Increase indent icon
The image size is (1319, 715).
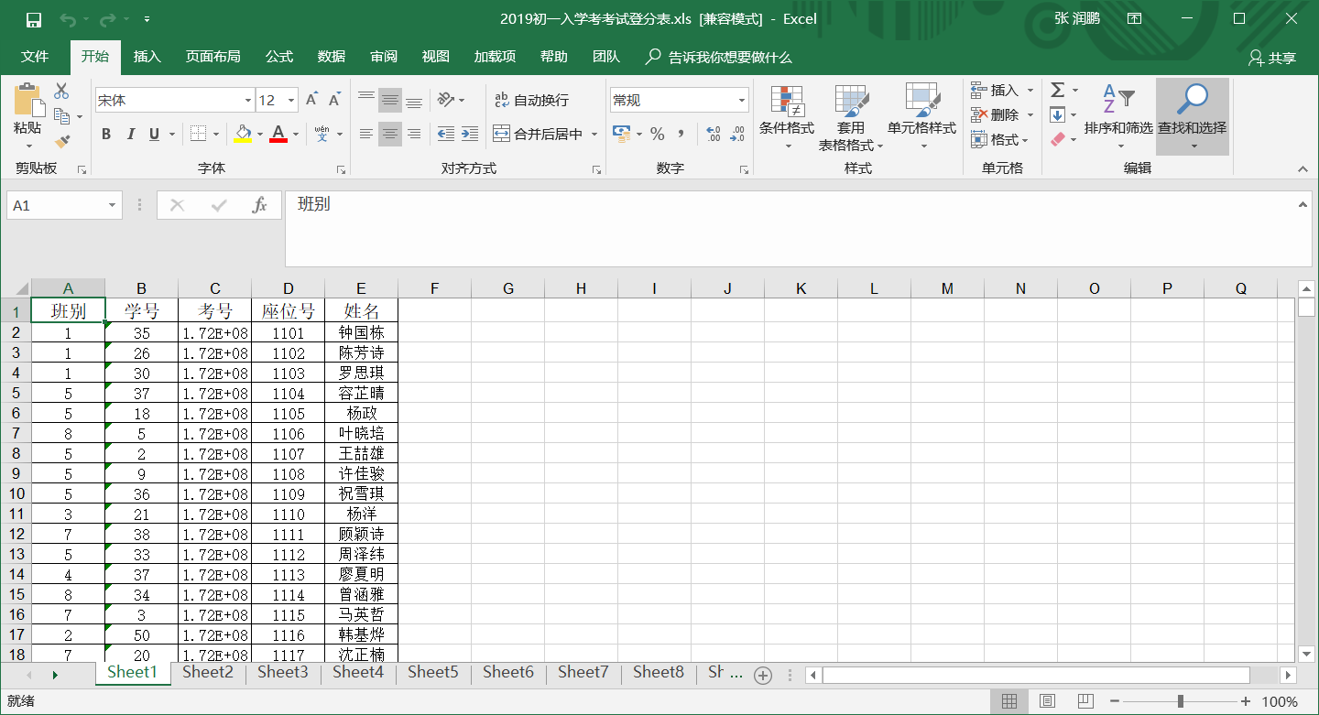[x=470, y=134]
